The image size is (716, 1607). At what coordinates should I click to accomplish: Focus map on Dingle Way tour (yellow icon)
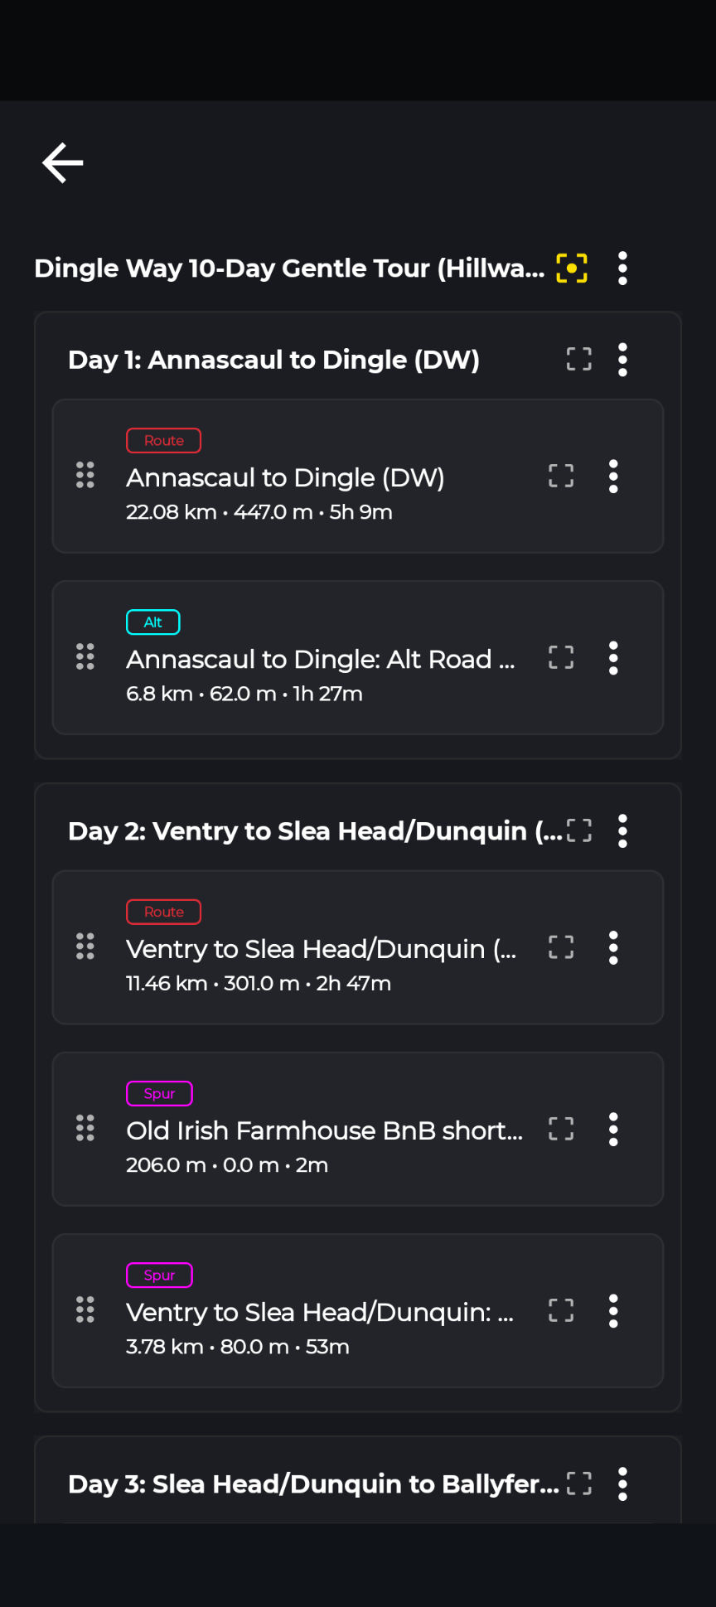pyautogui.click(x=572, y=269)
